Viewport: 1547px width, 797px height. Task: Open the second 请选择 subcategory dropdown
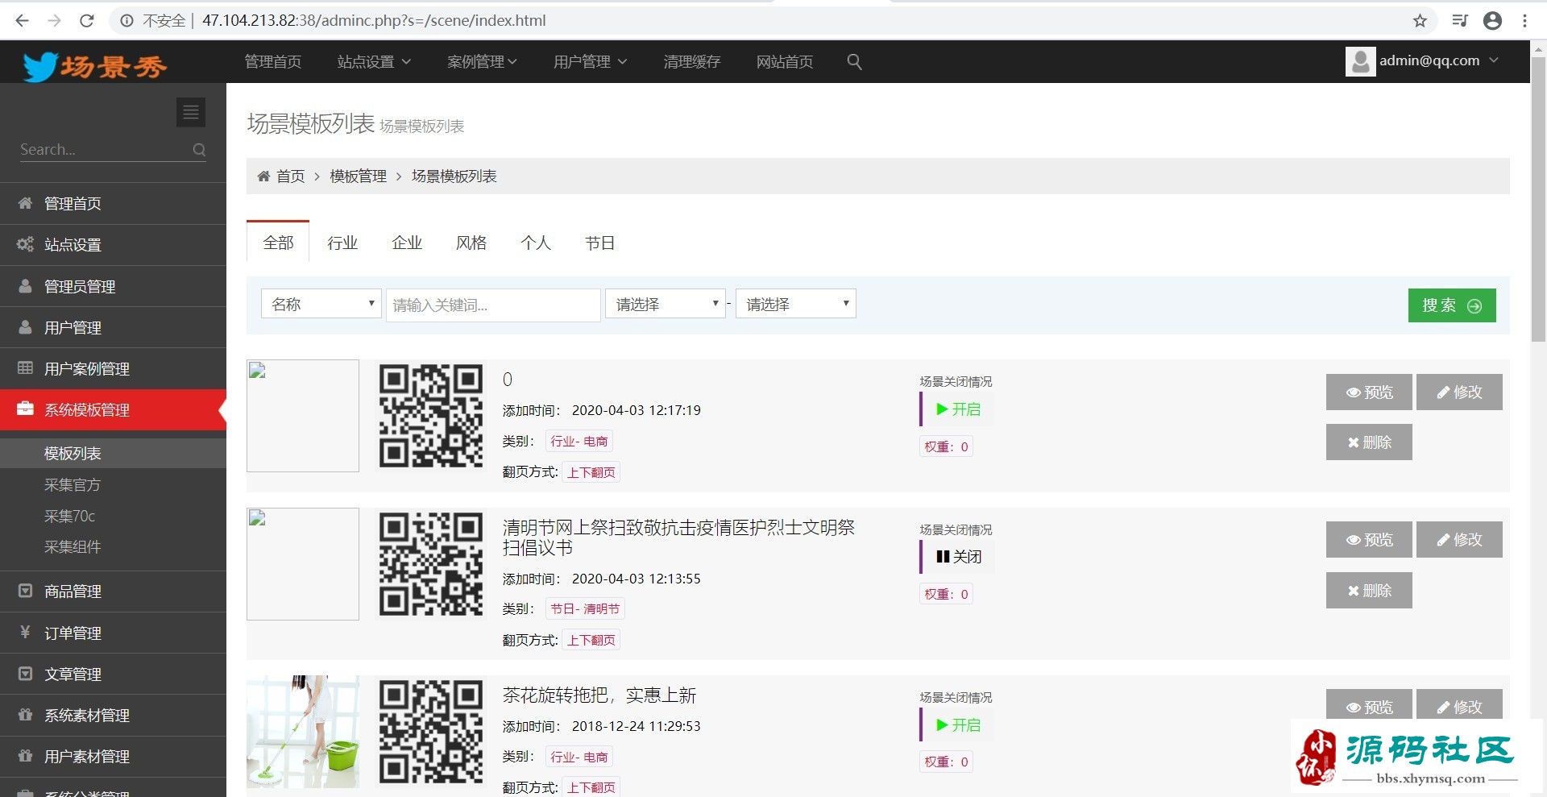(x=795, y=304)
